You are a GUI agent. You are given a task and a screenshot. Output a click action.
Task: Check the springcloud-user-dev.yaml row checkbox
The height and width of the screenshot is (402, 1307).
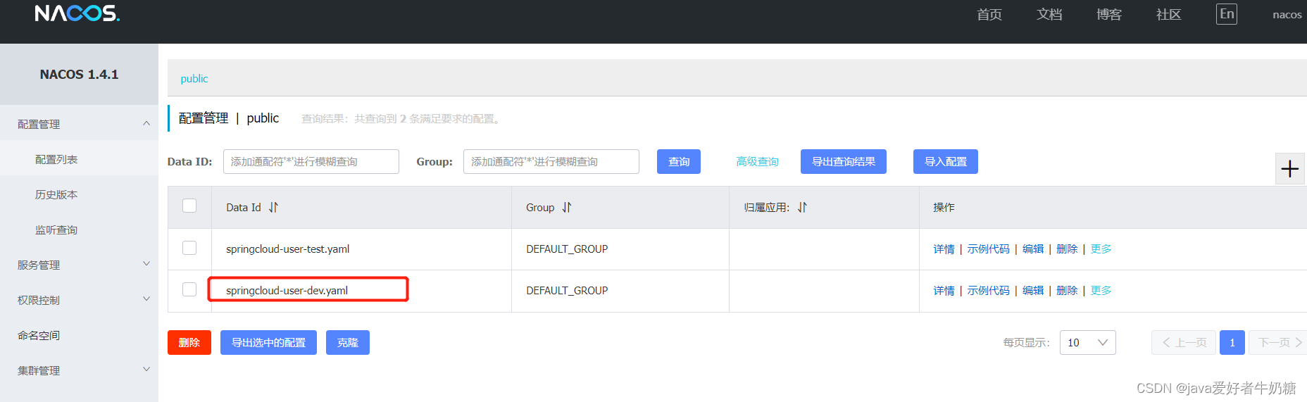point(189,289)
